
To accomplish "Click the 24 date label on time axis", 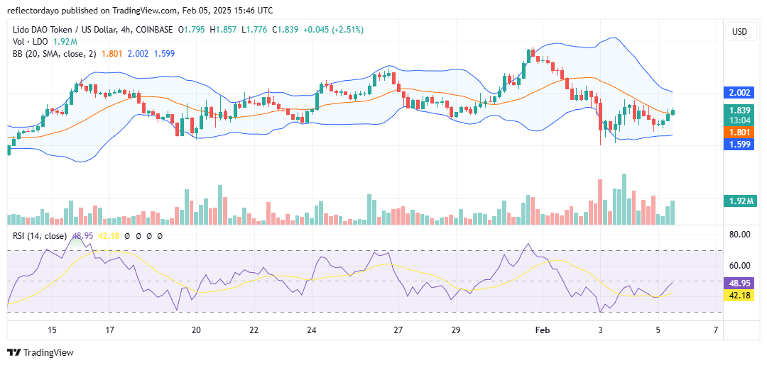I will tap(312, 330).
